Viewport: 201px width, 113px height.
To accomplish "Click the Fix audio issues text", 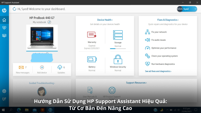I will coord(158,40).
